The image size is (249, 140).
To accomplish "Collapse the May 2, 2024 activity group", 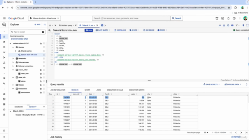I will coord(11,111).
